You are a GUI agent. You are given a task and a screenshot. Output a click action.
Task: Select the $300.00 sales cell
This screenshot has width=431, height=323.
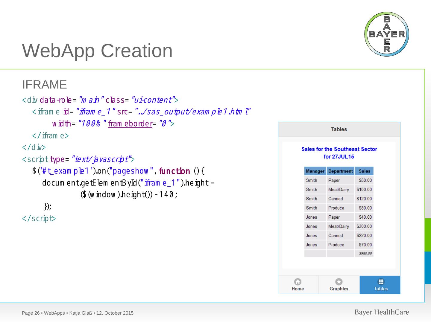pyautogui.click(x=364, y=226)
